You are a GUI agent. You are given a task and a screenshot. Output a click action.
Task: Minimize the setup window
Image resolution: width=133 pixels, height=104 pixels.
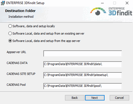point(102,3)
